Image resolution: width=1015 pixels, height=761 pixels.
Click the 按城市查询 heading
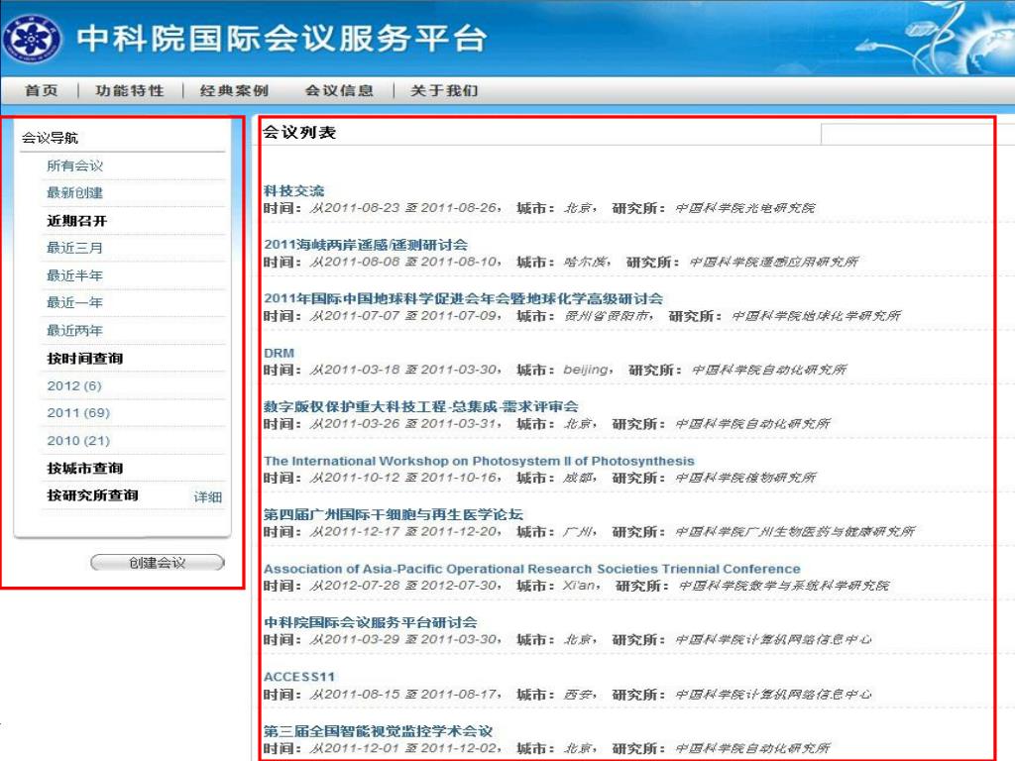point(85,468)
